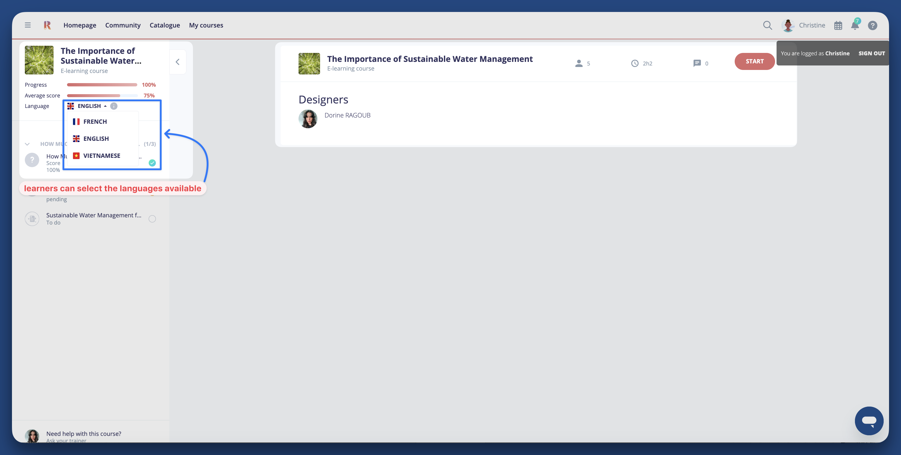Open the calendar icon
The width and height of the screenshot is (901, 455).
[838, 25]
